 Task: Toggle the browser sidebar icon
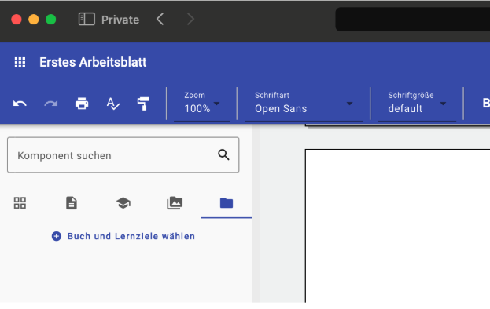(x=87, y=20)
